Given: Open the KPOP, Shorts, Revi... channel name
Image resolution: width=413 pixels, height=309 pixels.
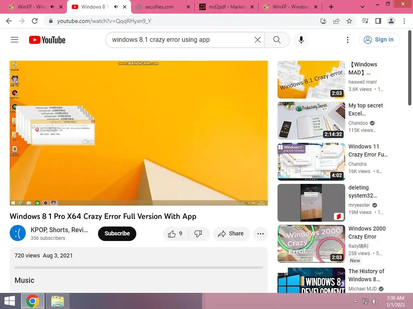Looking at the screenshot, I should [59, 230].
